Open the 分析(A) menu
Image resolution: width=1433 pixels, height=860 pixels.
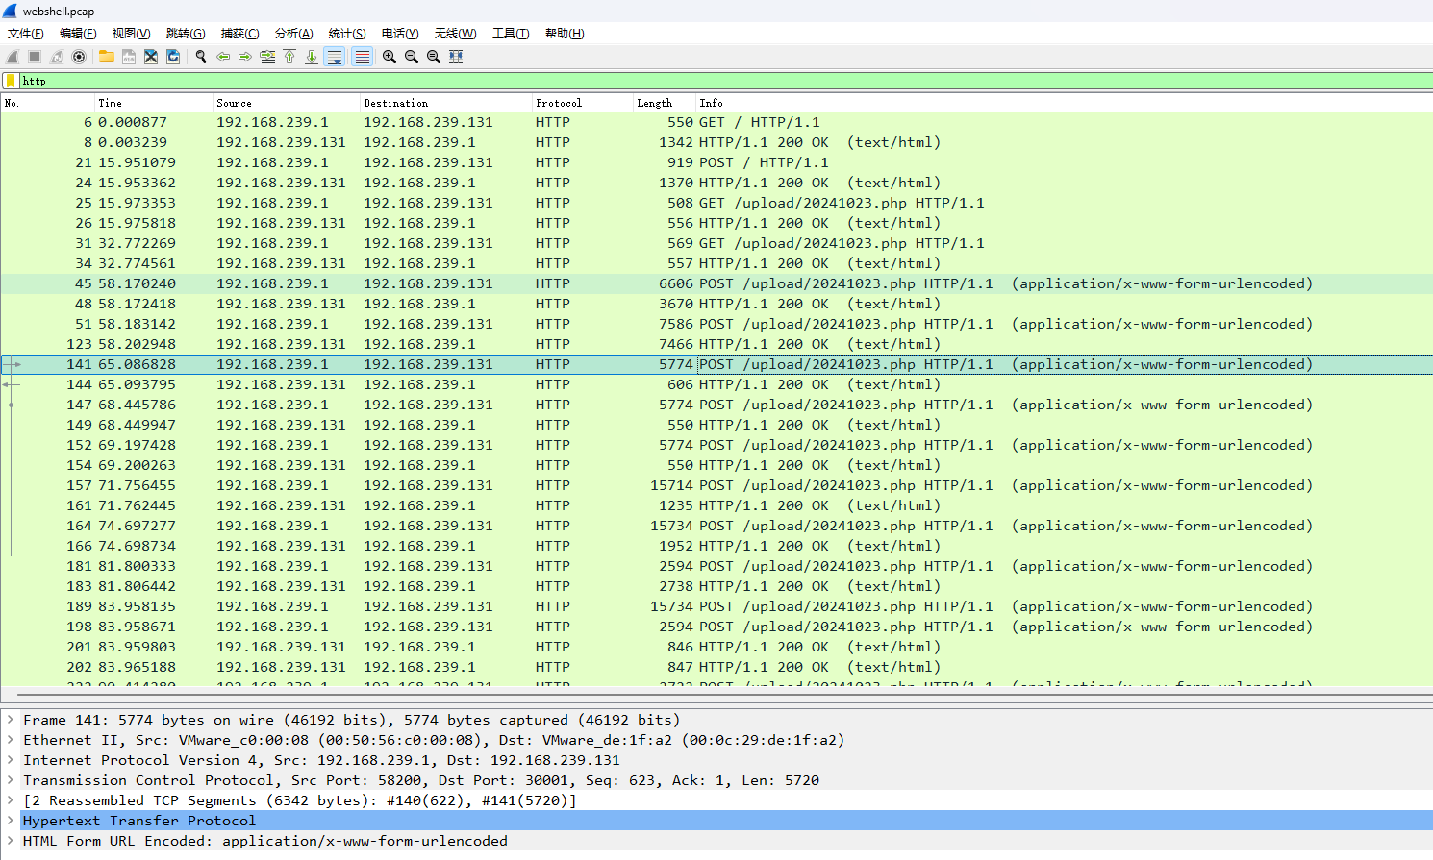click(x=293, y=34)
